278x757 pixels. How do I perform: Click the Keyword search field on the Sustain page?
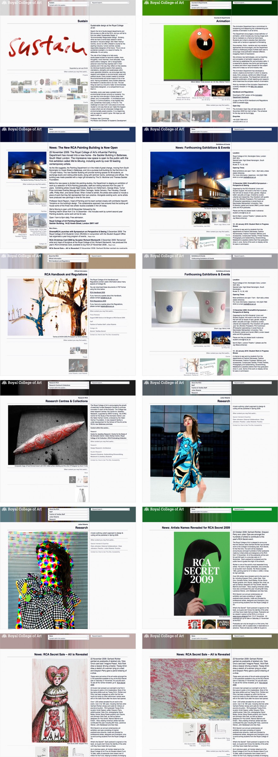click(x=110, y=3)
